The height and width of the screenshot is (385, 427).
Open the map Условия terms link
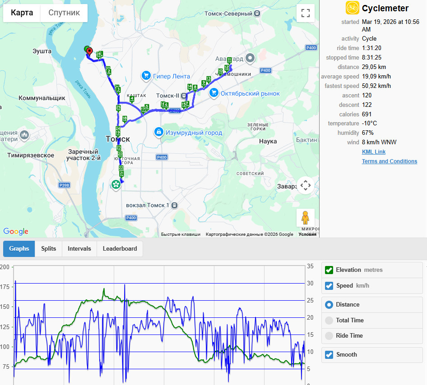point(307,234)
